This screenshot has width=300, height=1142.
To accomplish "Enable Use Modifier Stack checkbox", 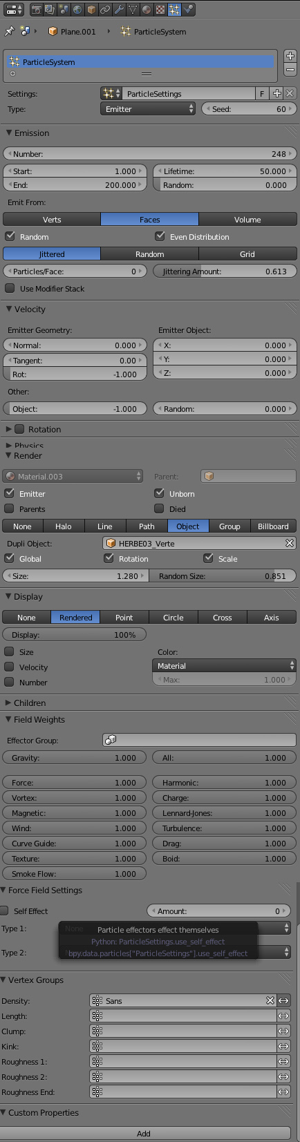I will point(10,289).
